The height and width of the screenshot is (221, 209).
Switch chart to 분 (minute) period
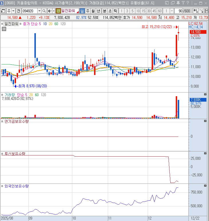[x=104, y=11]
